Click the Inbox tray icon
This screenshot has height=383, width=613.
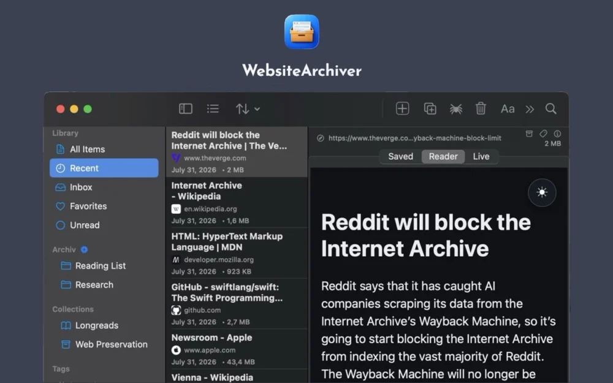[60, 187]
